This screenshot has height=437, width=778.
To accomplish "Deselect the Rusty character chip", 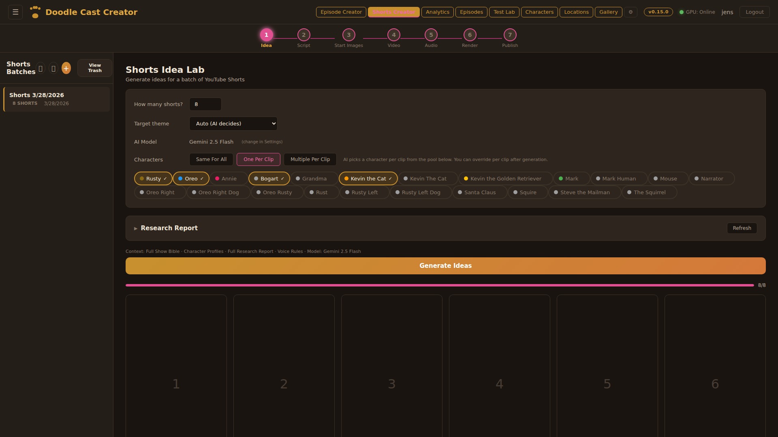I will pos(153,179).
